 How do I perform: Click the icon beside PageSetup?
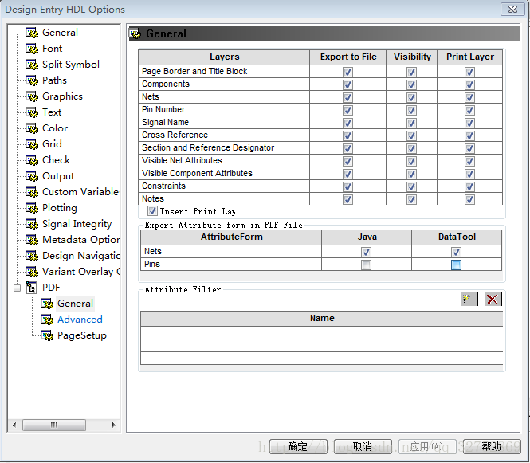click(47, 335)
